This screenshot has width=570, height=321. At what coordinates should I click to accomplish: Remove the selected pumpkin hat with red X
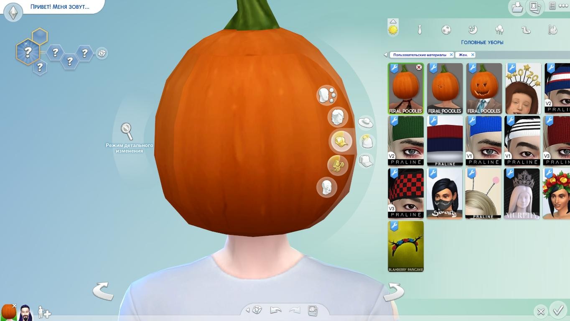[419, 67]
